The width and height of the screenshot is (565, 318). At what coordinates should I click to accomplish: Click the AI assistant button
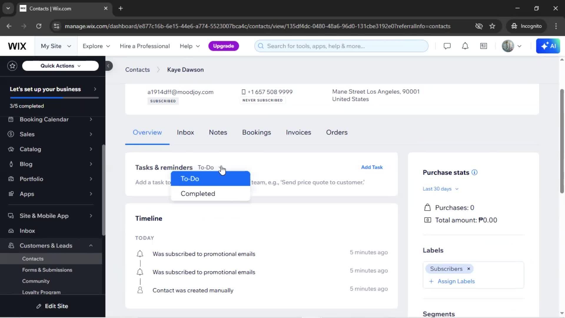point(548,46)
